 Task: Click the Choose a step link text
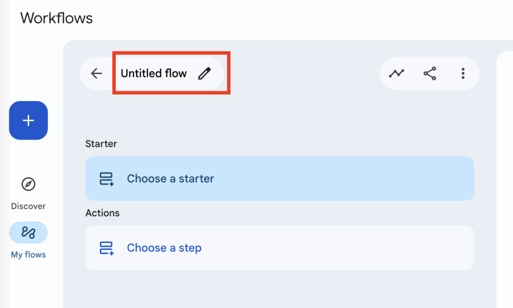pyautogui.click(x=164, y=248)
